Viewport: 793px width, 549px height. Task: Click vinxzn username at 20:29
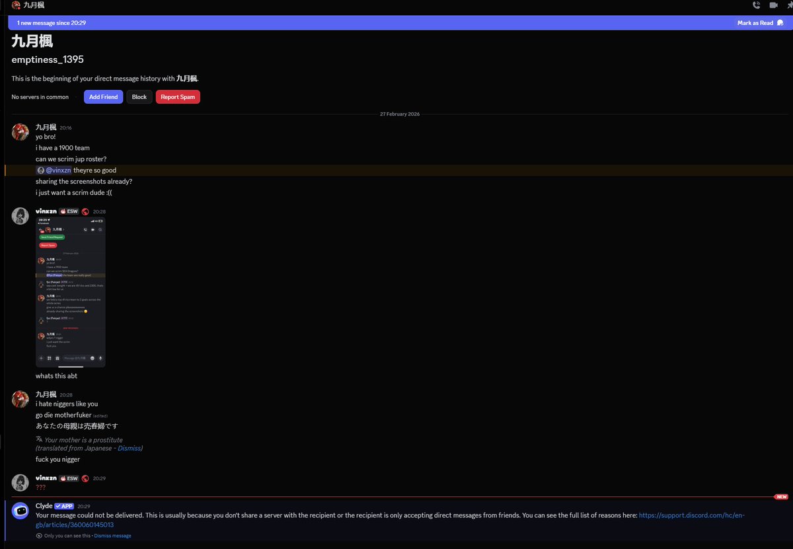pyautogui.click(x=46, y=478)
